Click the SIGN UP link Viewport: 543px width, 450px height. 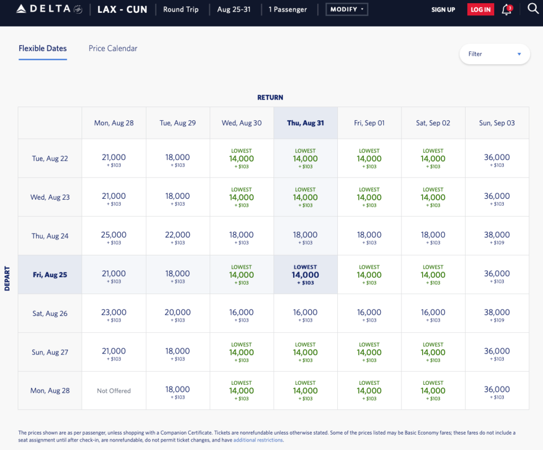[x=443, y=10]
